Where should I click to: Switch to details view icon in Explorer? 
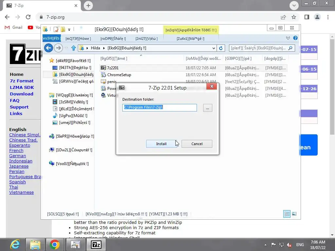[287, 214]
